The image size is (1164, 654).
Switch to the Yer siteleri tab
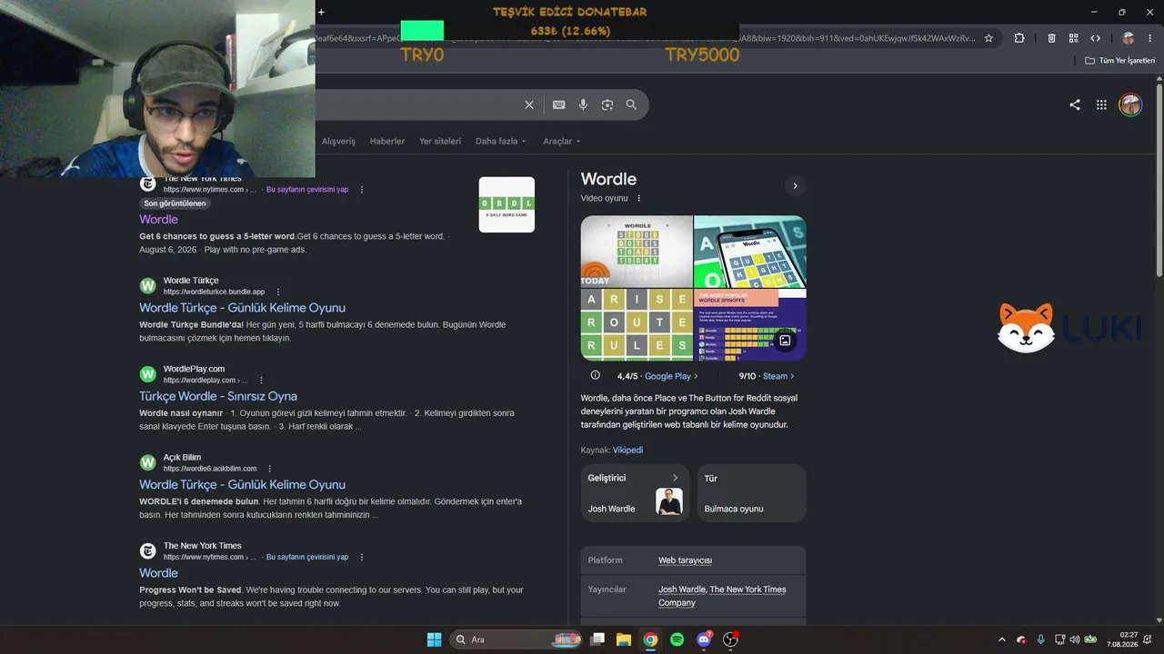[x=440, y=141]
